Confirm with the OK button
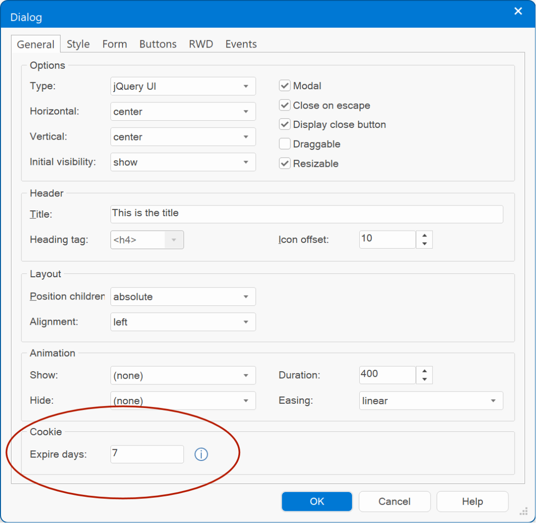This screenshot has height=523, width=536. coord(317,502)
